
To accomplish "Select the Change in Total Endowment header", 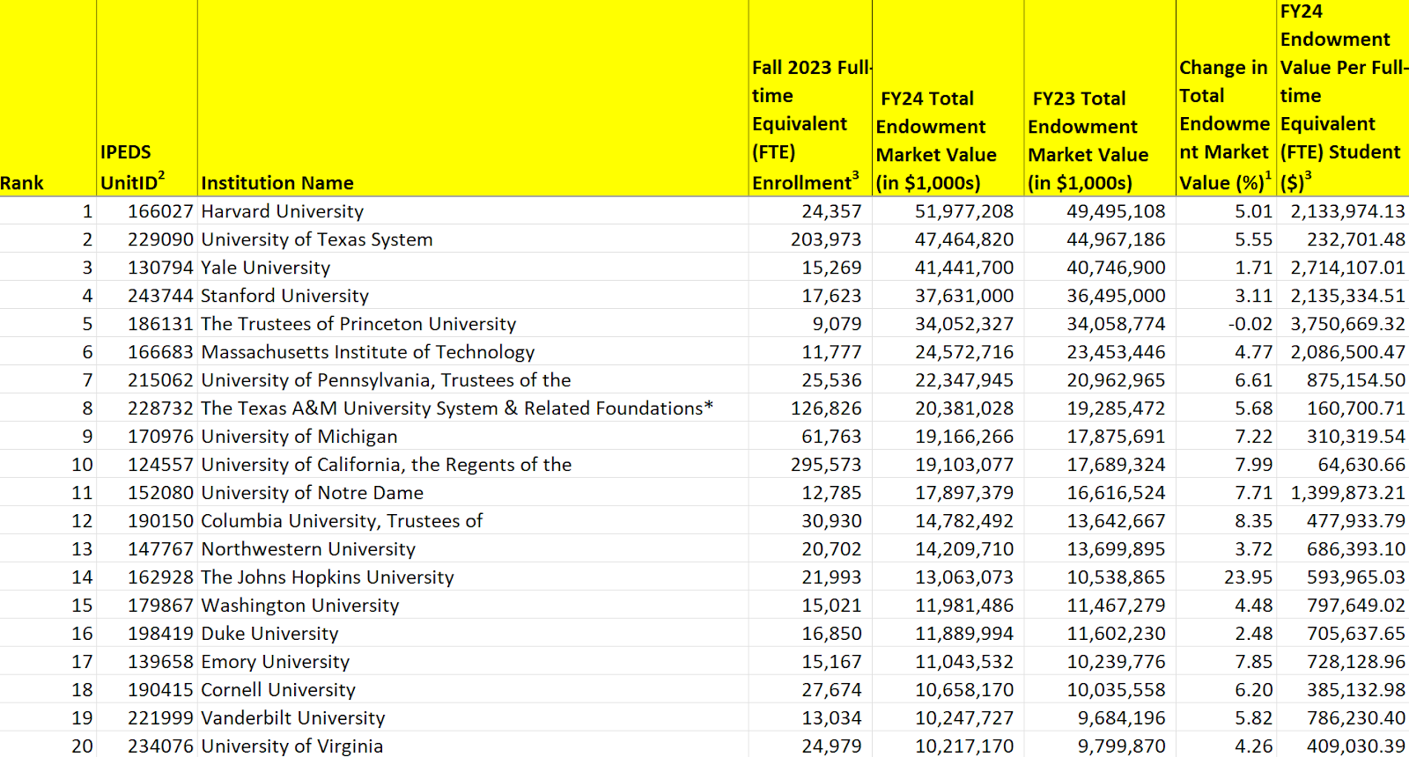I will (x=1226, y=98).
